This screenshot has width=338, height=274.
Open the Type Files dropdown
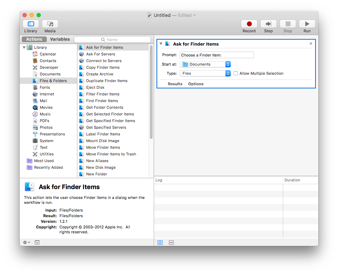[x=205, y=73]
